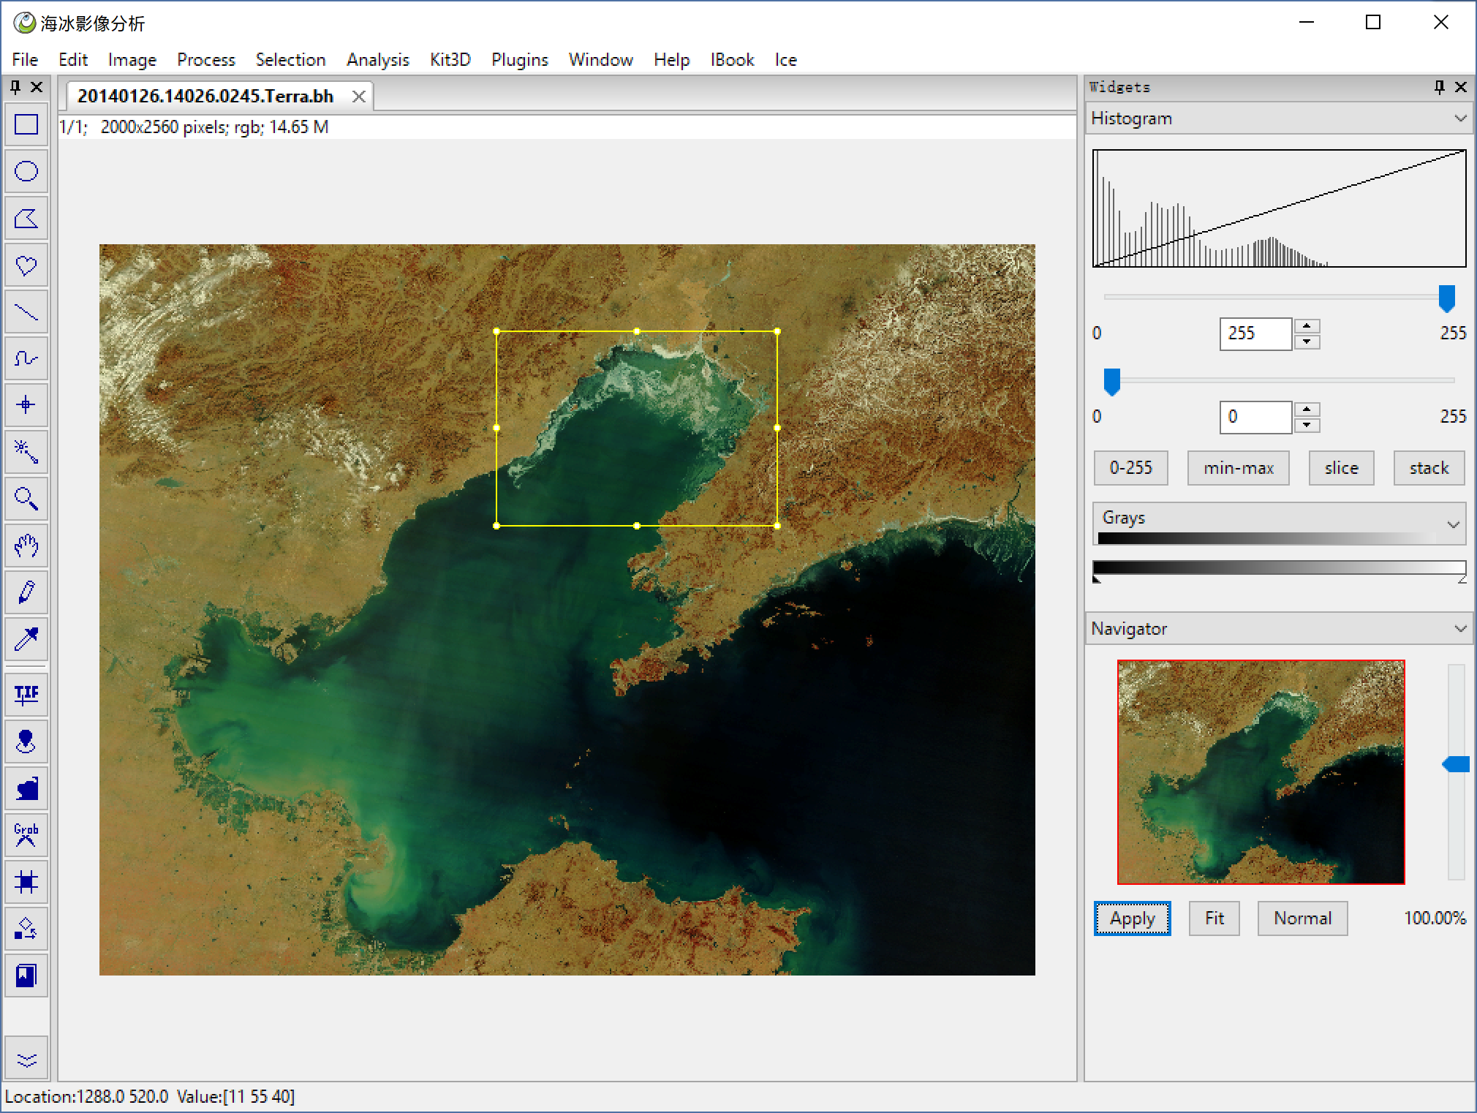Collapse the Navigator widget section

[x=1460, y=629]
